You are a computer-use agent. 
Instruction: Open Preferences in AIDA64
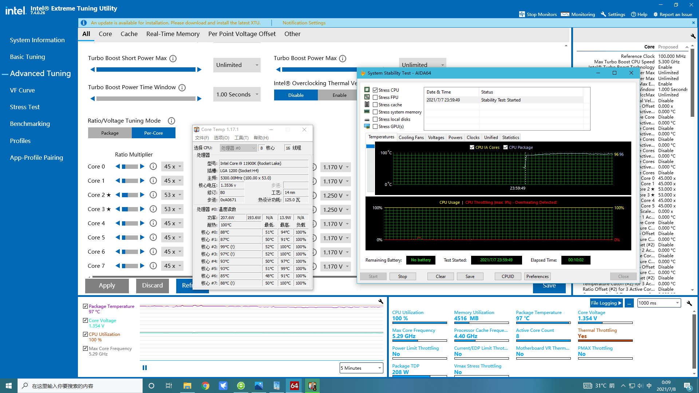tap(537, 277)
